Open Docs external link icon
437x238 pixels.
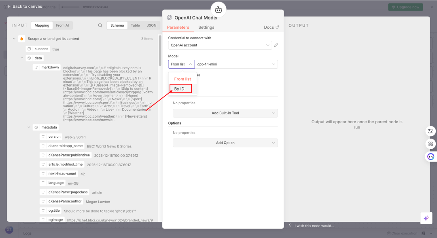[277, 27]
